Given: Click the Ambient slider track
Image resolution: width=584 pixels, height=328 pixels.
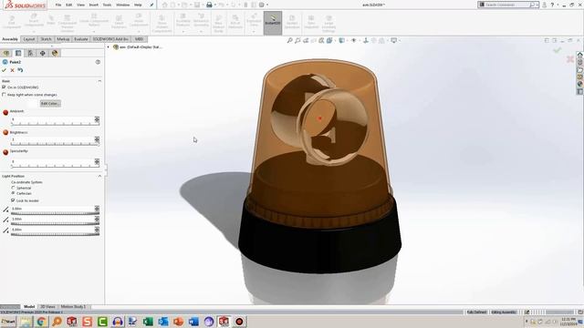Looking at the screenshot, I should tap(55, 124).
